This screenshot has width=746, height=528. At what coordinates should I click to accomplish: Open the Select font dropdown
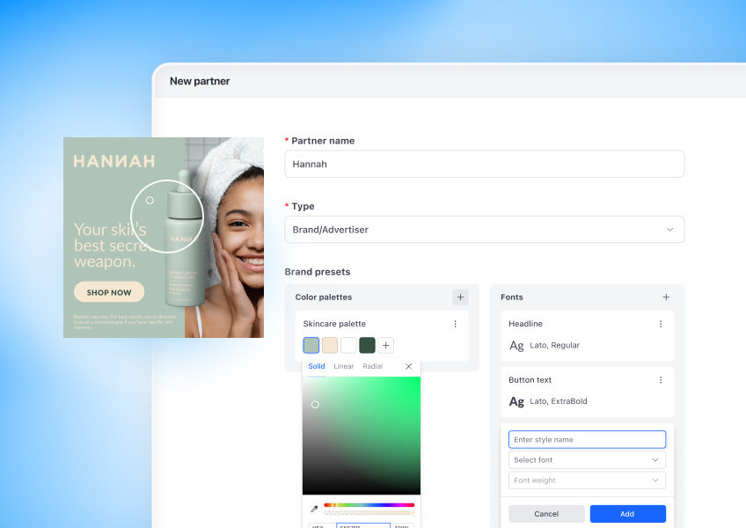coord(587,460)
